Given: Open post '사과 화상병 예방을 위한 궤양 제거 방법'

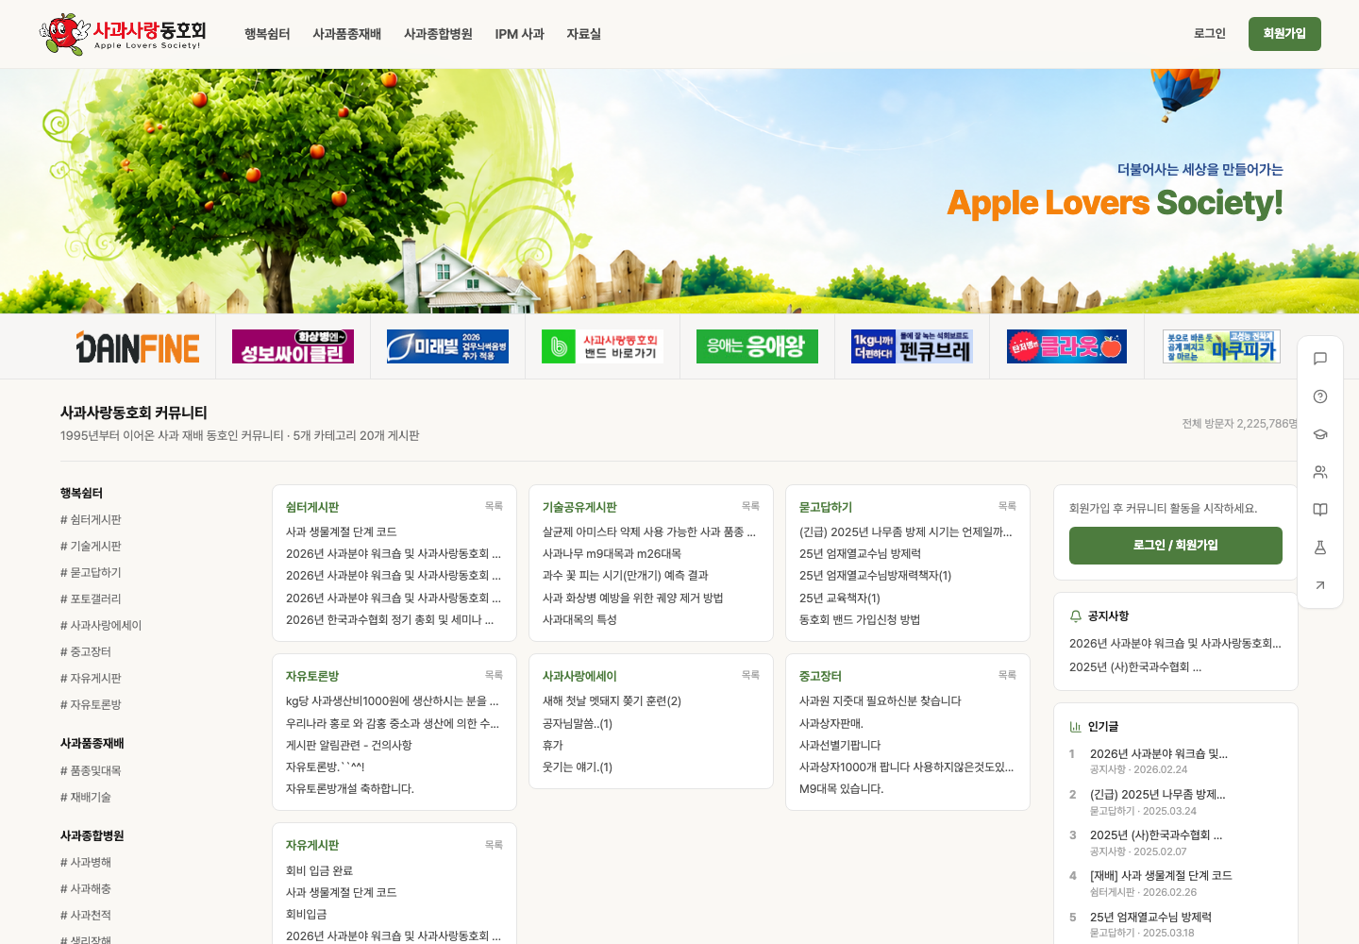Looking at the screenshot, I should [x=632, y=598].
